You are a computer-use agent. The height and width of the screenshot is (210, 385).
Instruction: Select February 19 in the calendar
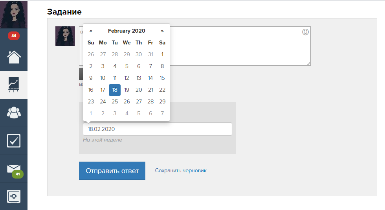pos(126,90)
